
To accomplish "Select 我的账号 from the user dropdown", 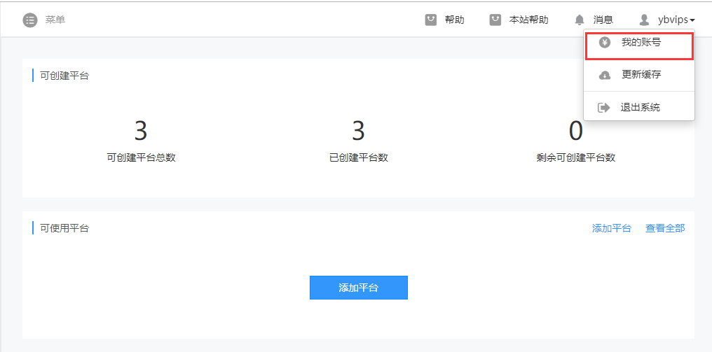I will click(x=641, y=43).
